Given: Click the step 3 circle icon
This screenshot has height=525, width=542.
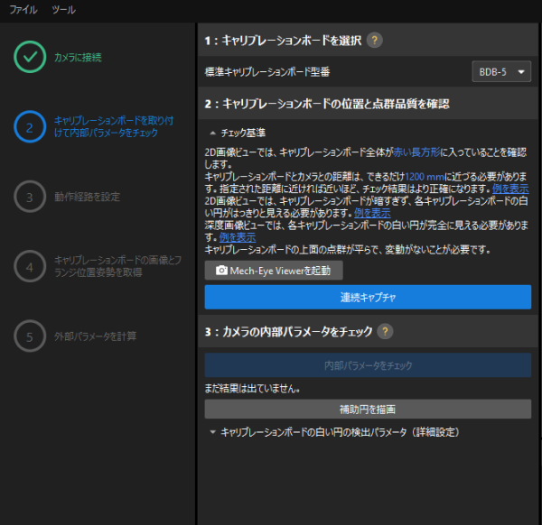Looking at the screenshot, I should (30, 197).
